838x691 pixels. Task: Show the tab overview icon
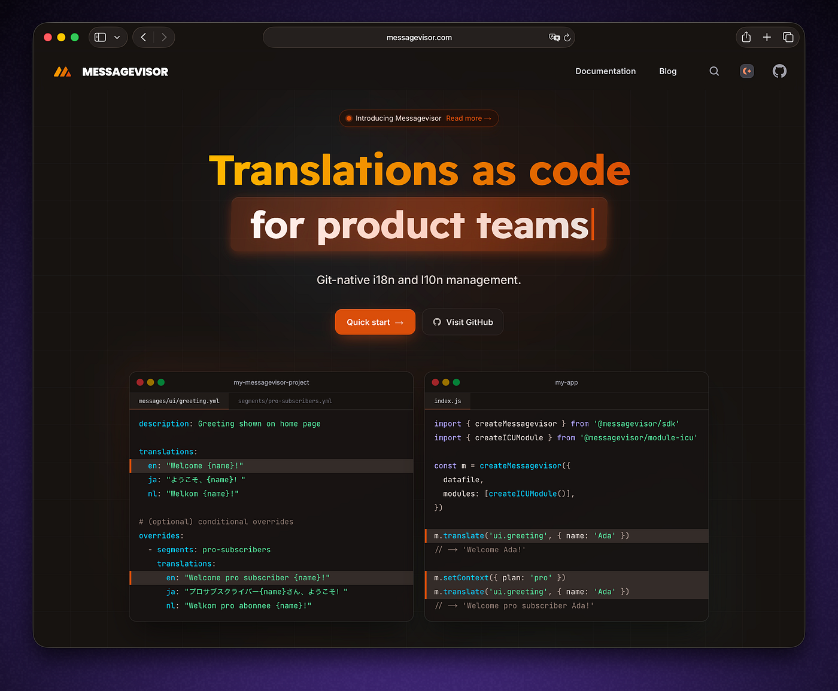tap(788, 37)
